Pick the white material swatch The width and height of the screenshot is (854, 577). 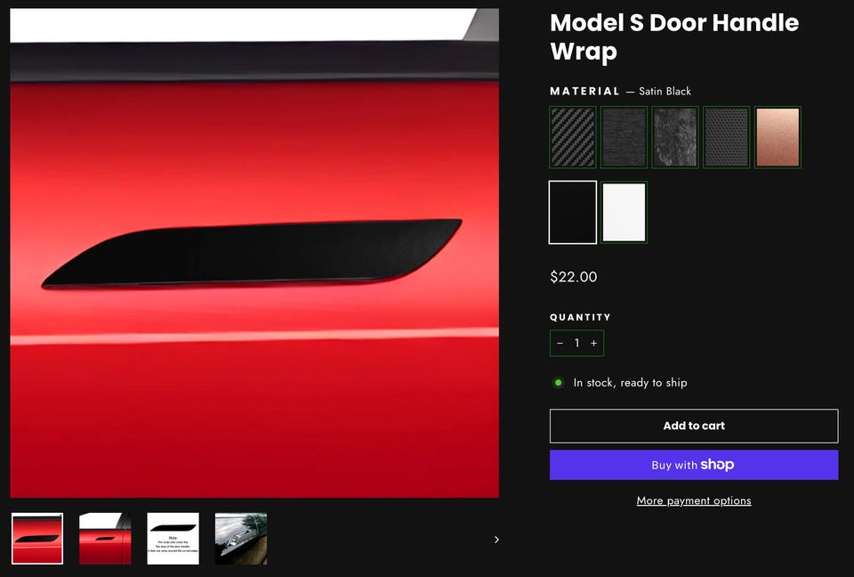pos(624,212)
